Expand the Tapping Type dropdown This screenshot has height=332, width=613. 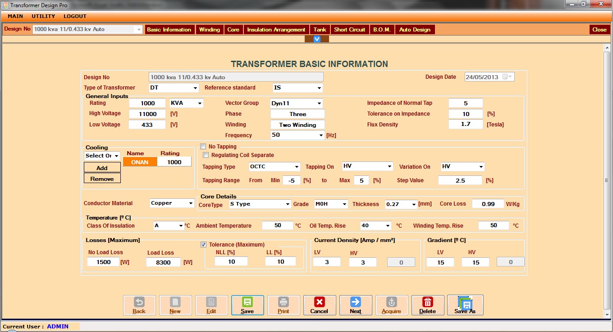click(x=297, y=167)
